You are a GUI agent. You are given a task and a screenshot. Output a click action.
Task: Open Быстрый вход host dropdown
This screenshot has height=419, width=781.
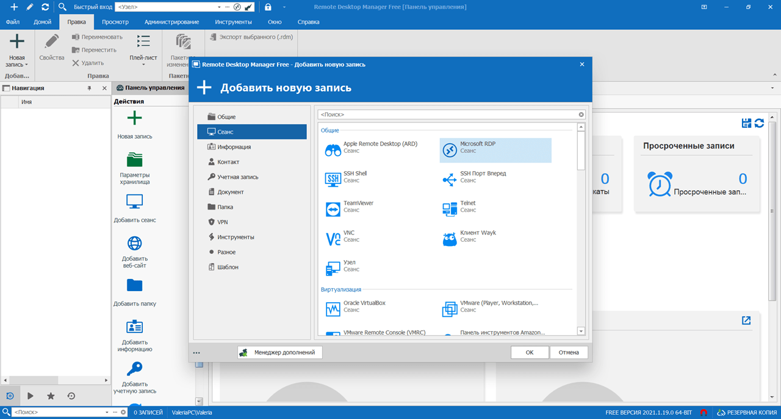point(220,7)
